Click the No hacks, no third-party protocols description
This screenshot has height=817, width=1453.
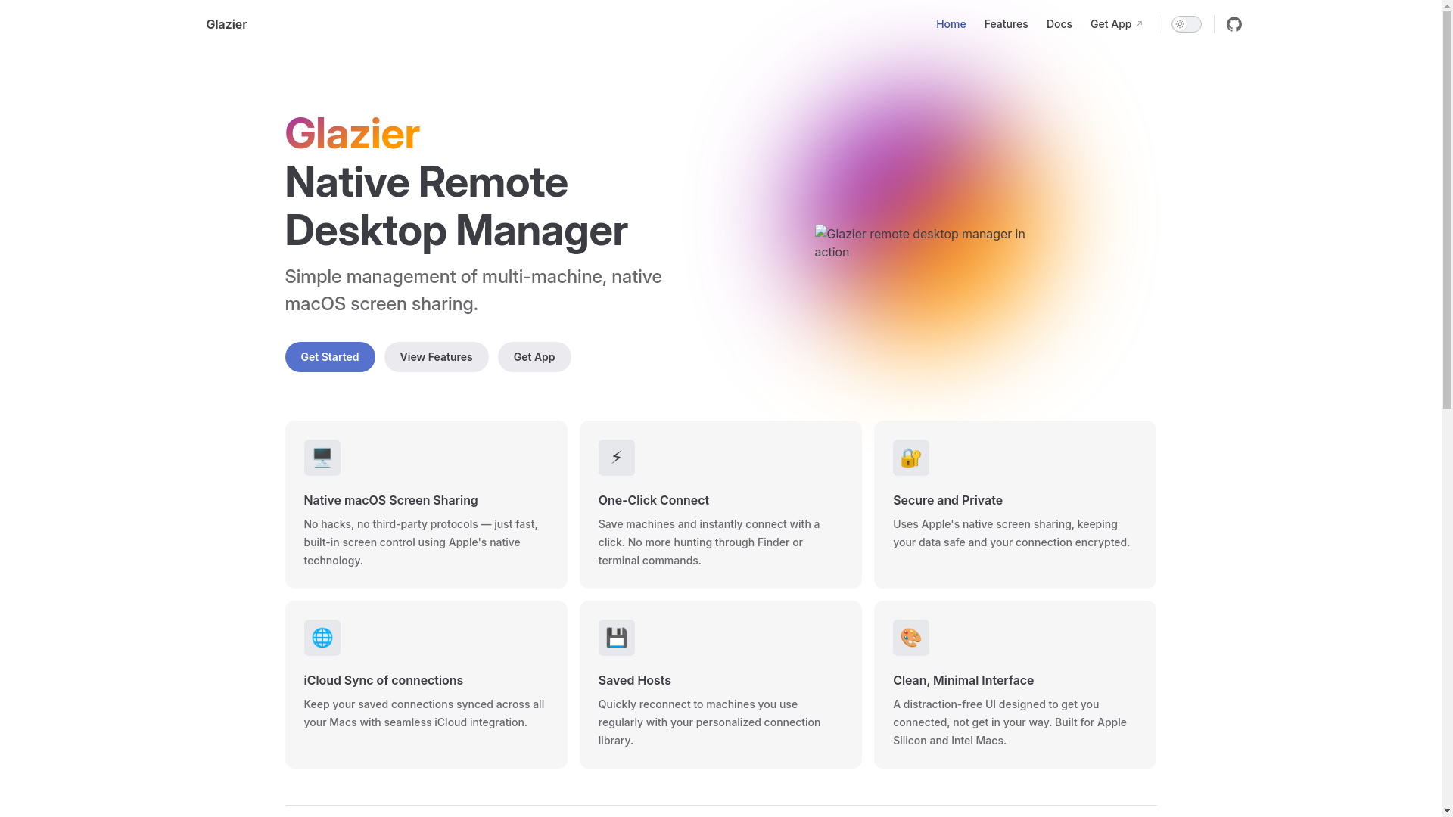click(421, 542)
